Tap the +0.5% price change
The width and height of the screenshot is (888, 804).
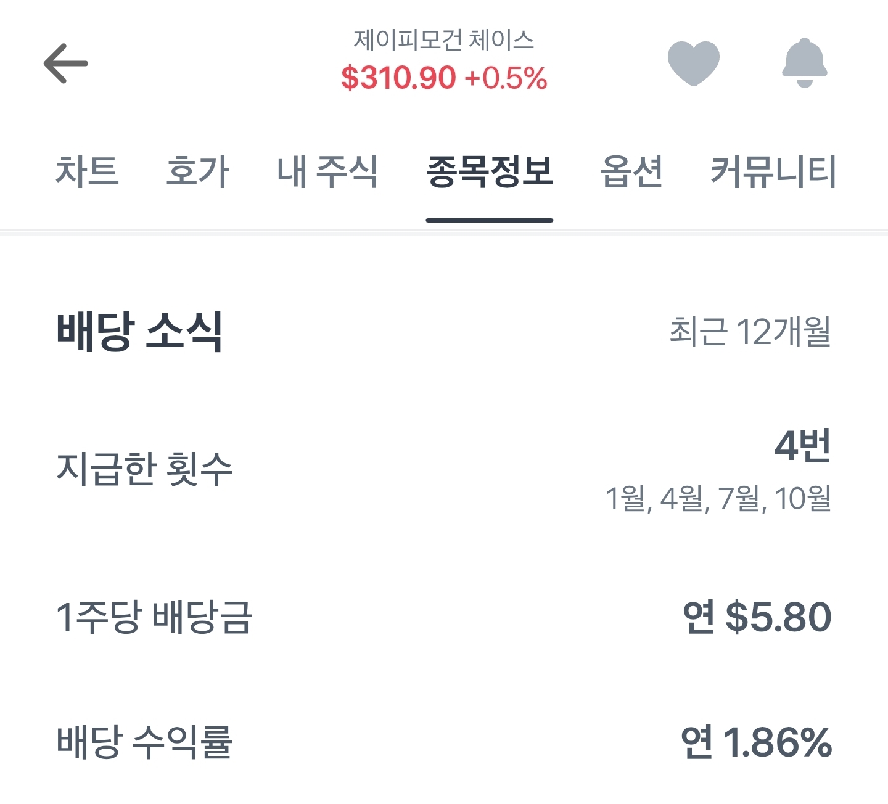[x=506, y=78]
